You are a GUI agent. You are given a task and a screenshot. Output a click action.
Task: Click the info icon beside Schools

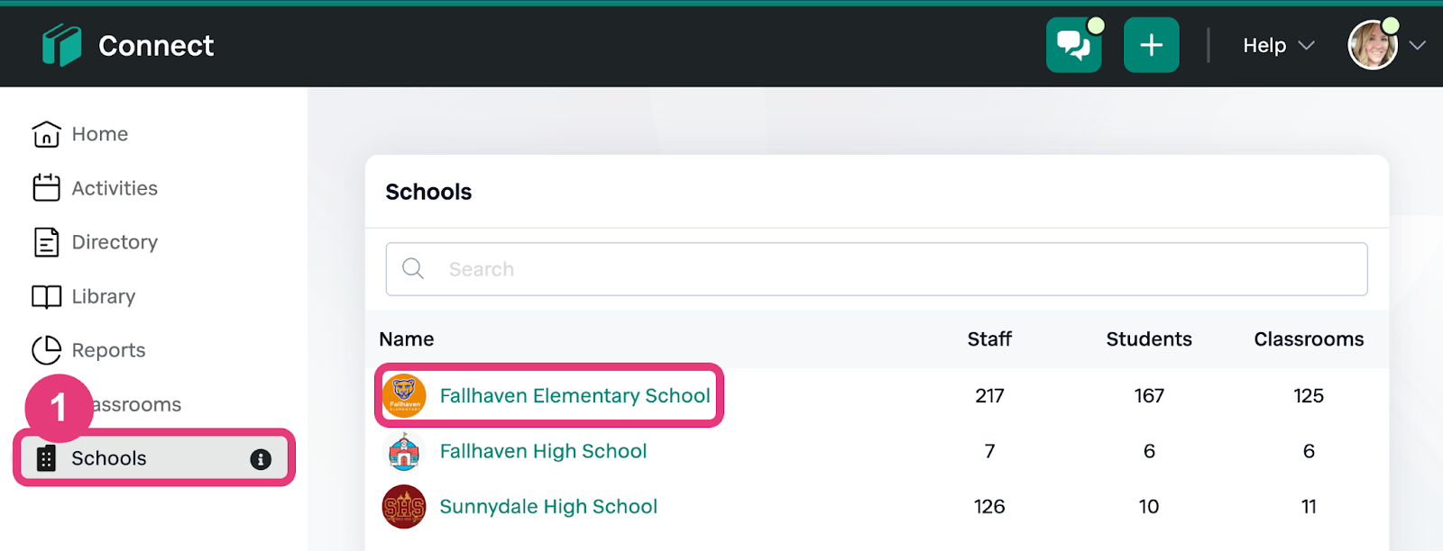(x=262, y=457)
